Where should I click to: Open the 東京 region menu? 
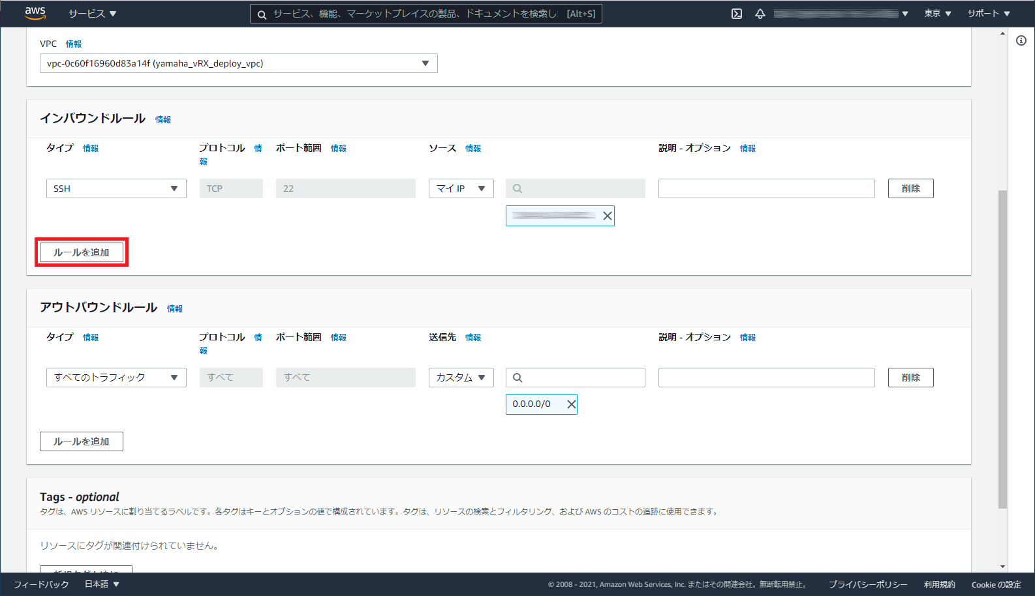pos(937,14)
